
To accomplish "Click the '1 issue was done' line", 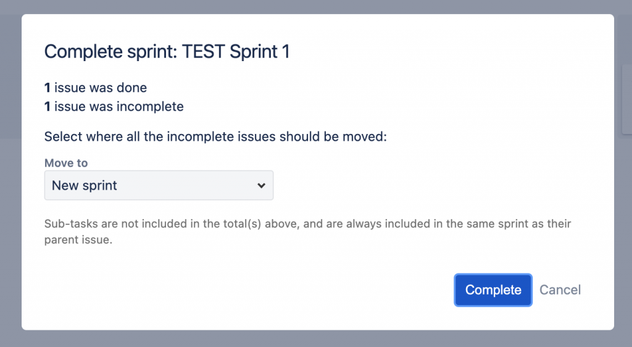I will [96, 88].
